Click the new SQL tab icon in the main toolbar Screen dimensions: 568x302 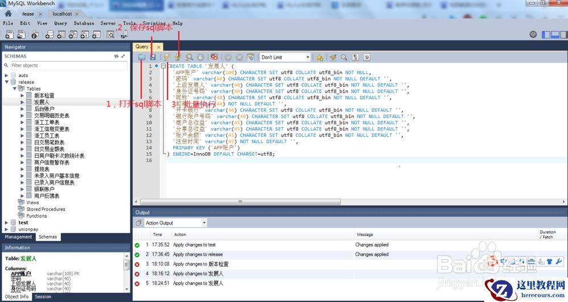tap(9, 35)
